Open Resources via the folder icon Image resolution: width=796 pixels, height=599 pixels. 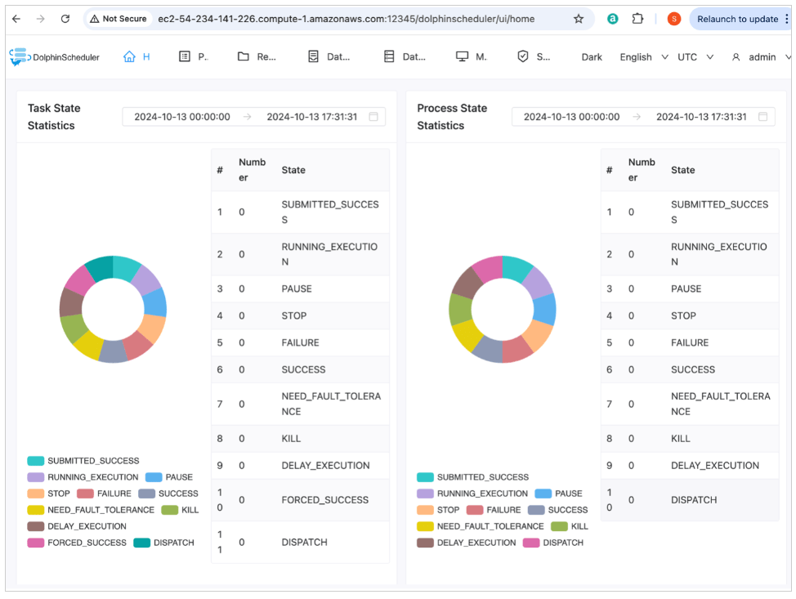[244, 56]
